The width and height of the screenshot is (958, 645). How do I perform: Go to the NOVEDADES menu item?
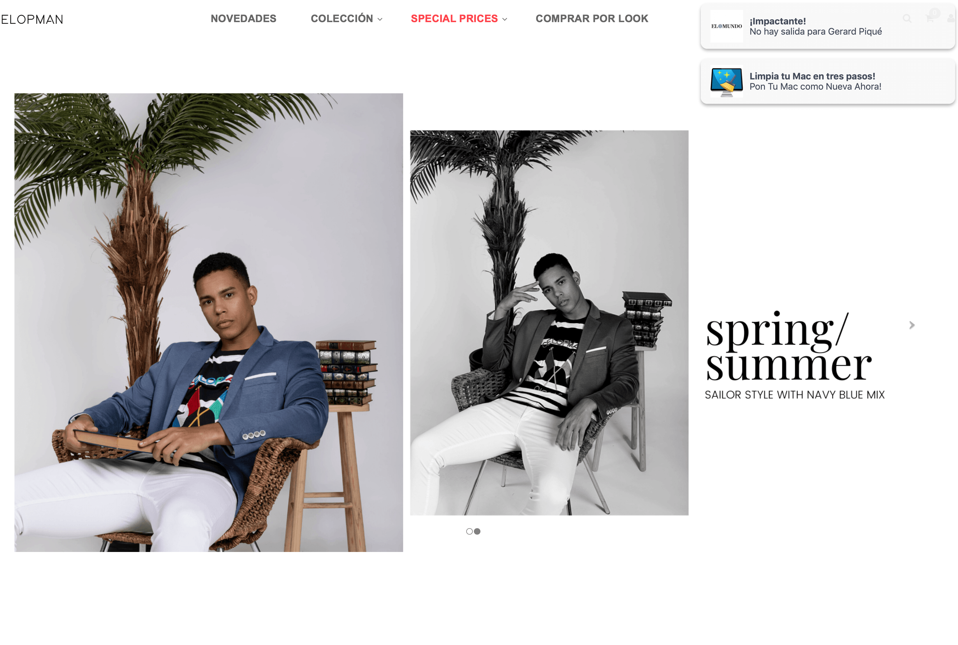(x=244, y=18)
